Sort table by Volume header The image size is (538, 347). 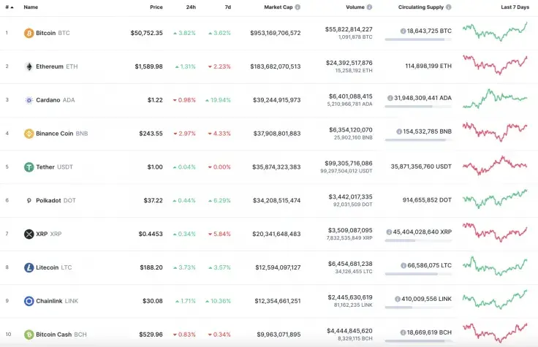pyautogui.click(x=355, y=7)
